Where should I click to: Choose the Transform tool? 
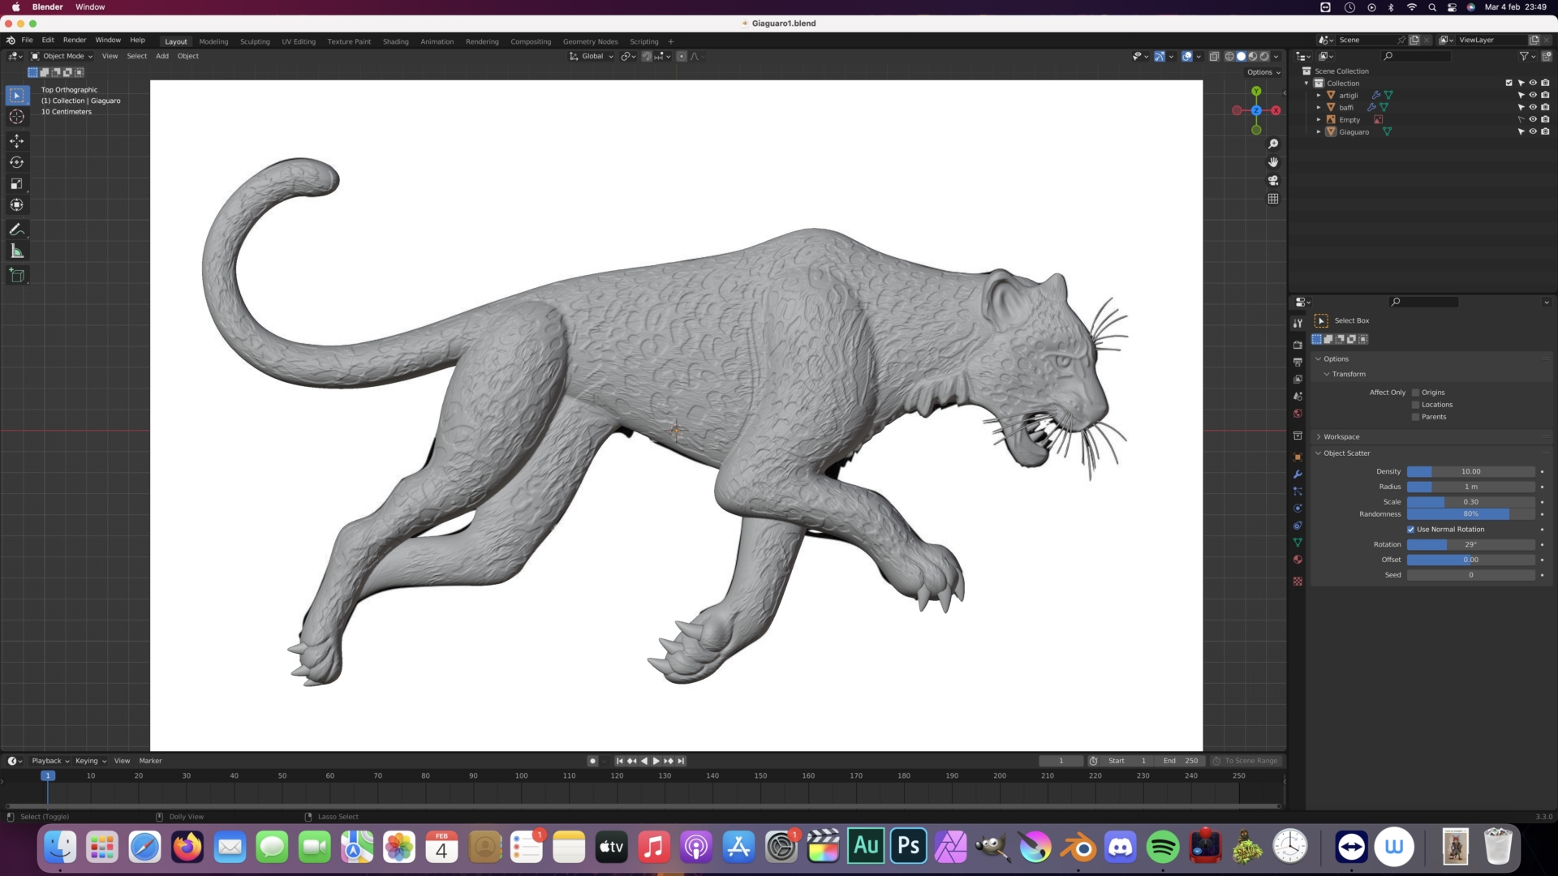tap(16, 205)
